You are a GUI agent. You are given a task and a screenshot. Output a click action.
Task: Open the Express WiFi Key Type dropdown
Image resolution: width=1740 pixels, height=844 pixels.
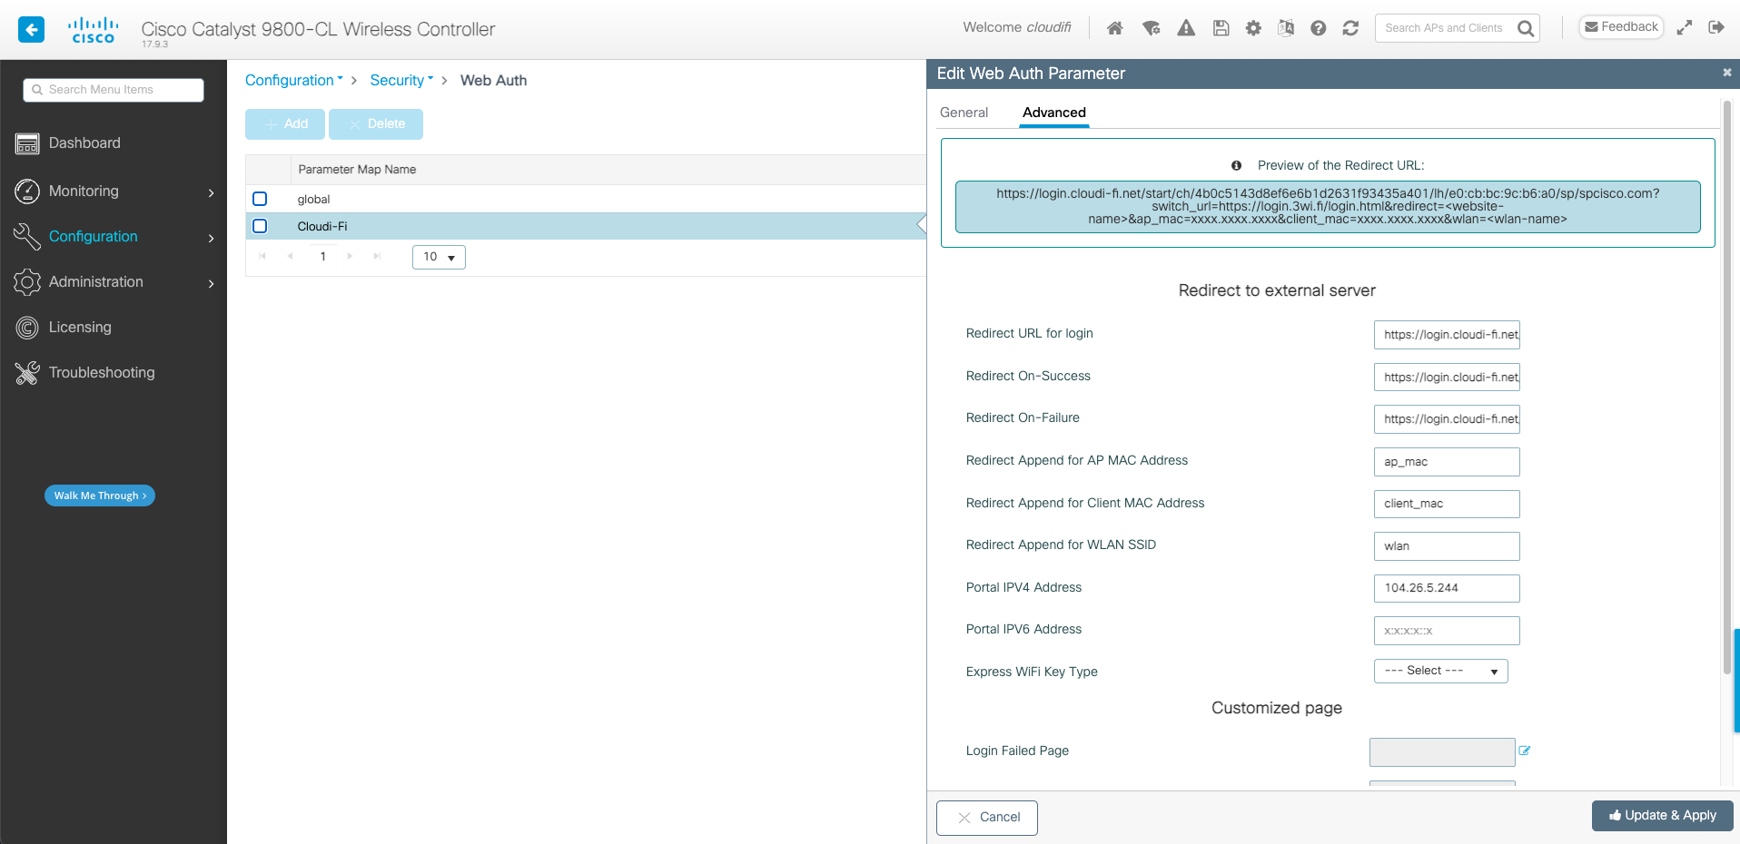(1440, 671)
